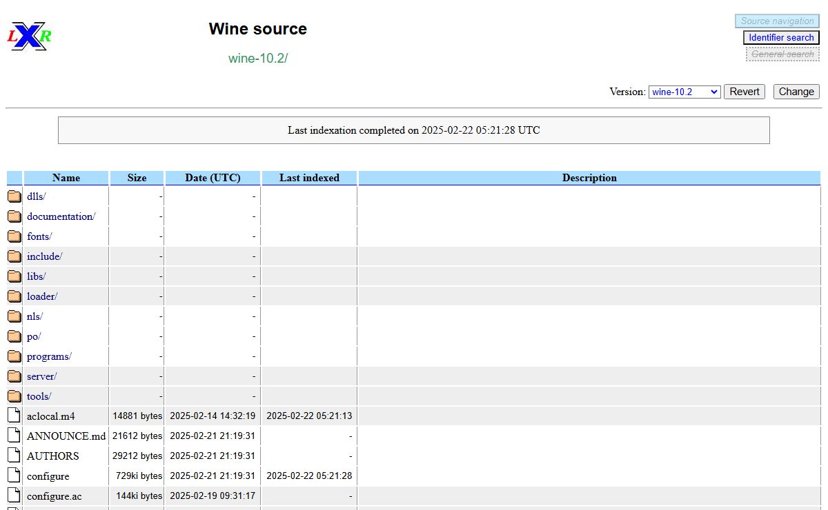Open the AUTHORS file link
Viewport: 828px width, 510px height.
tap(53, 456)
